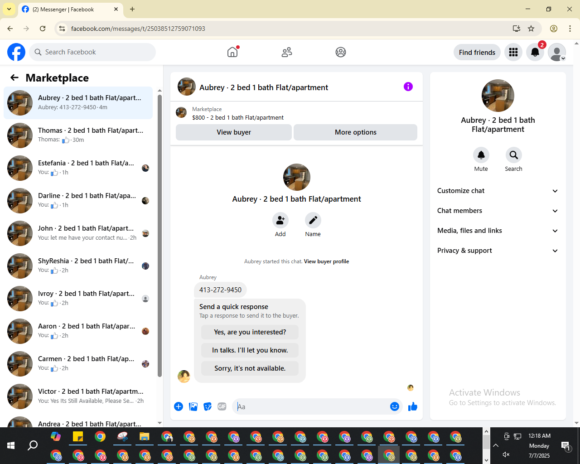Open Sticky Notes from taskbar

(78, 437)
